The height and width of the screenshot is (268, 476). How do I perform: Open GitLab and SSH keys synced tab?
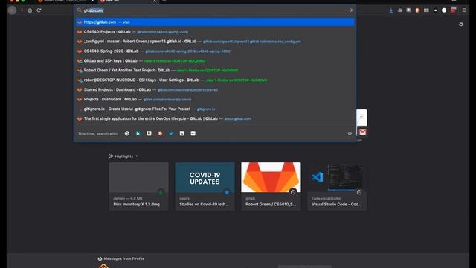coord(215,61)
